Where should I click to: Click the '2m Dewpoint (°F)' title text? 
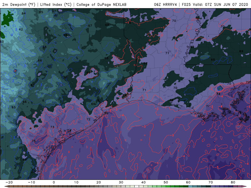(19, 4)
